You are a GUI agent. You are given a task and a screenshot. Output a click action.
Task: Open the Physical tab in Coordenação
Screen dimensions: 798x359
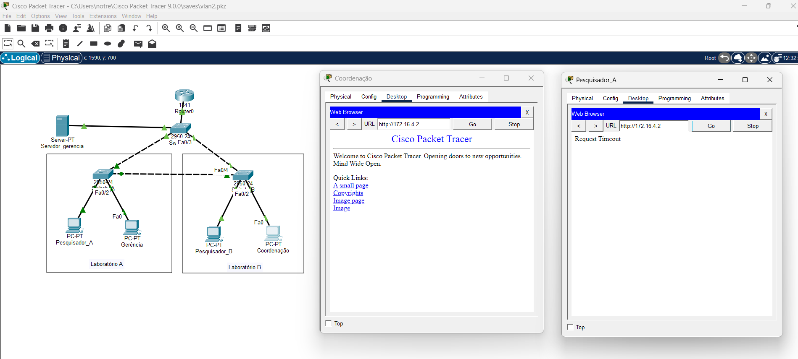point(341,96)
